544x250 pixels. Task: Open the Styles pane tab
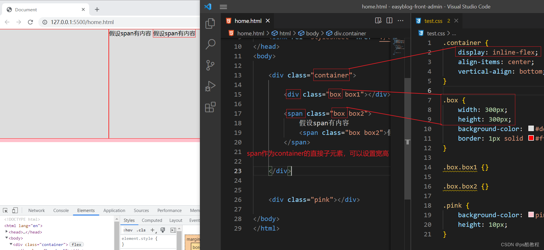(129, 220)
